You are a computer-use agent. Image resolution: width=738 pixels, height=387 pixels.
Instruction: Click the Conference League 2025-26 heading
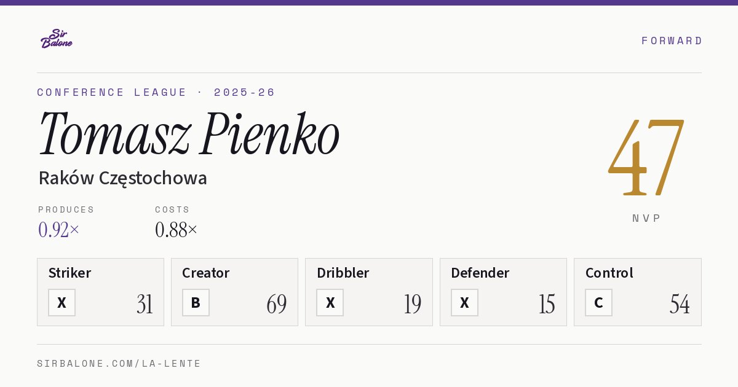(x=156, y=92)
